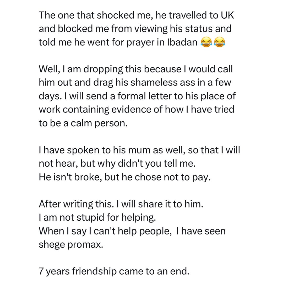The image size is (283, 283).
Task: Click the first laughing-crying emoji
Action: coord(206,42)
